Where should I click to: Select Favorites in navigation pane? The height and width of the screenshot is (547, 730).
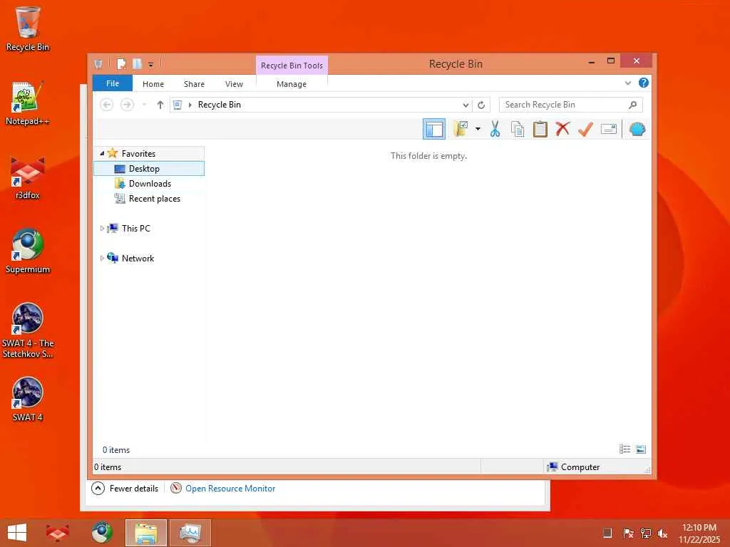click(138, 154)
